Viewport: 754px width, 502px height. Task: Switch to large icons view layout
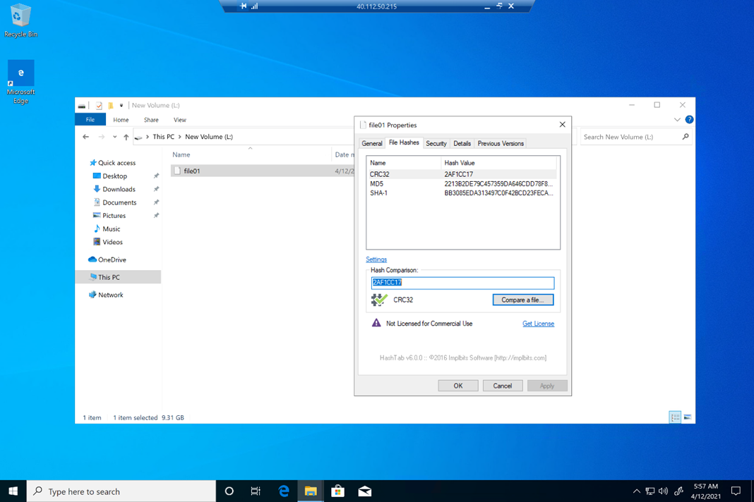pos(688,417)
